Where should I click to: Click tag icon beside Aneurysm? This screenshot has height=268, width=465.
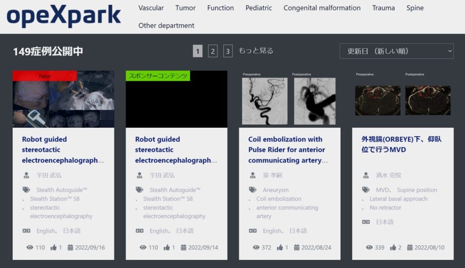point(252,190)
